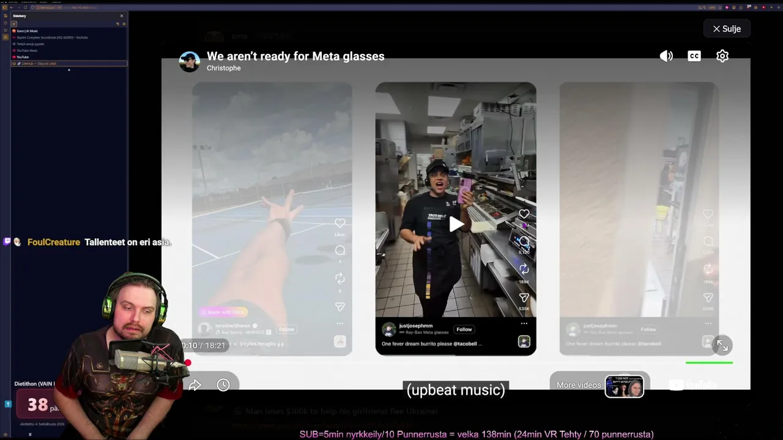Close the video overlay with Sulje
Image resolution: width=783 pixels, height=440 pixels.
pos(727,29)
